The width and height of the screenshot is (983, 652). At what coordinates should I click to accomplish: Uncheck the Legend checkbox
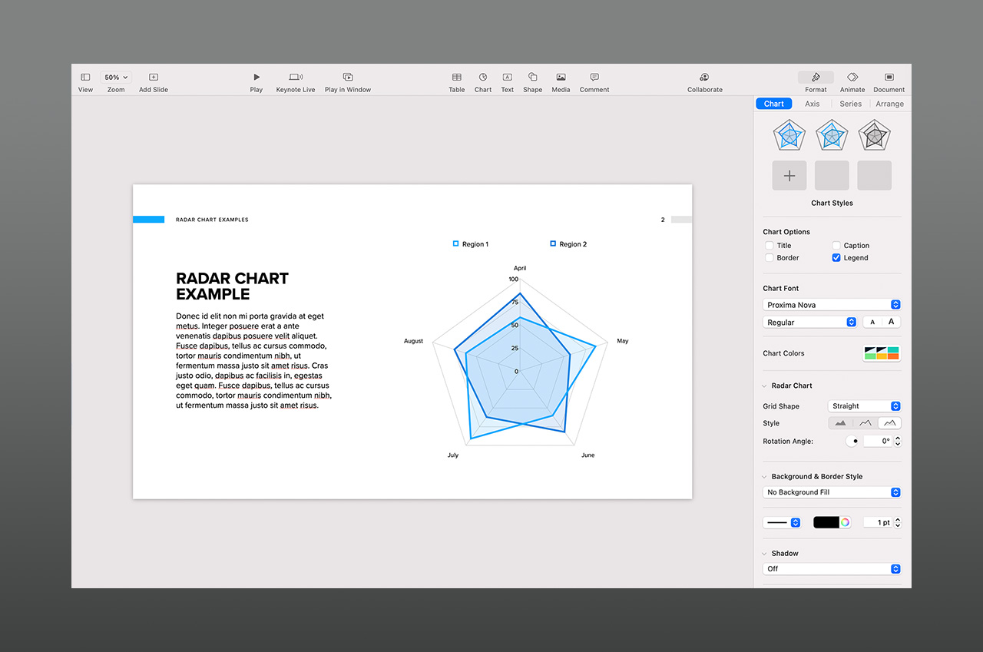[836, 258]
